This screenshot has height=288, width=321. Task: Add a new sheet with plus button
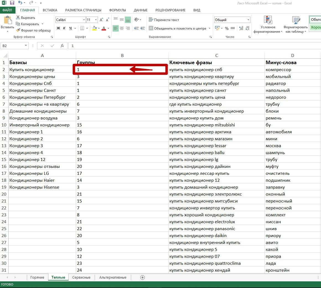point(143,277)
